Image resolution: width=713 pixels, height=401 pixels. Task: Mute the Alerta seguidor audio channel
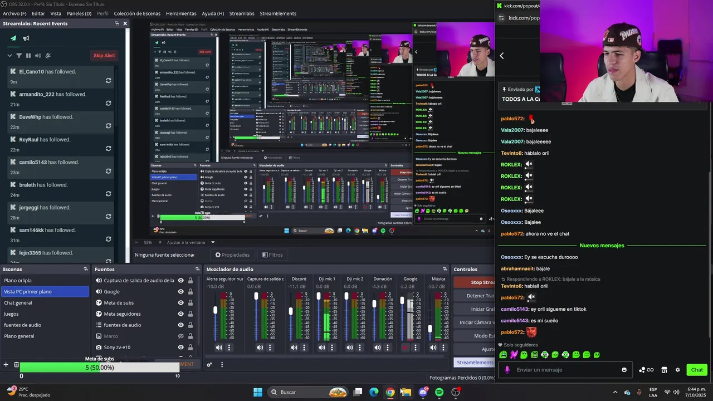(x=219, y=348)
